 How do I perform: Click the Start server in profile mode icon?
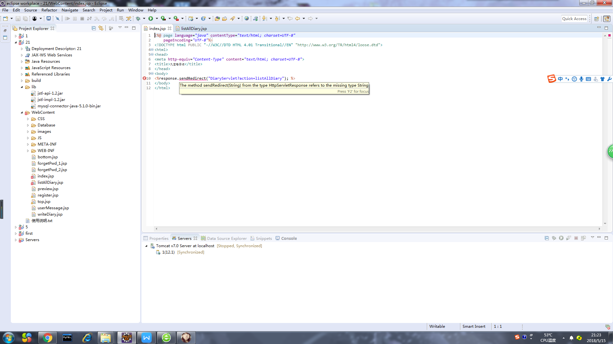[569, 238]
